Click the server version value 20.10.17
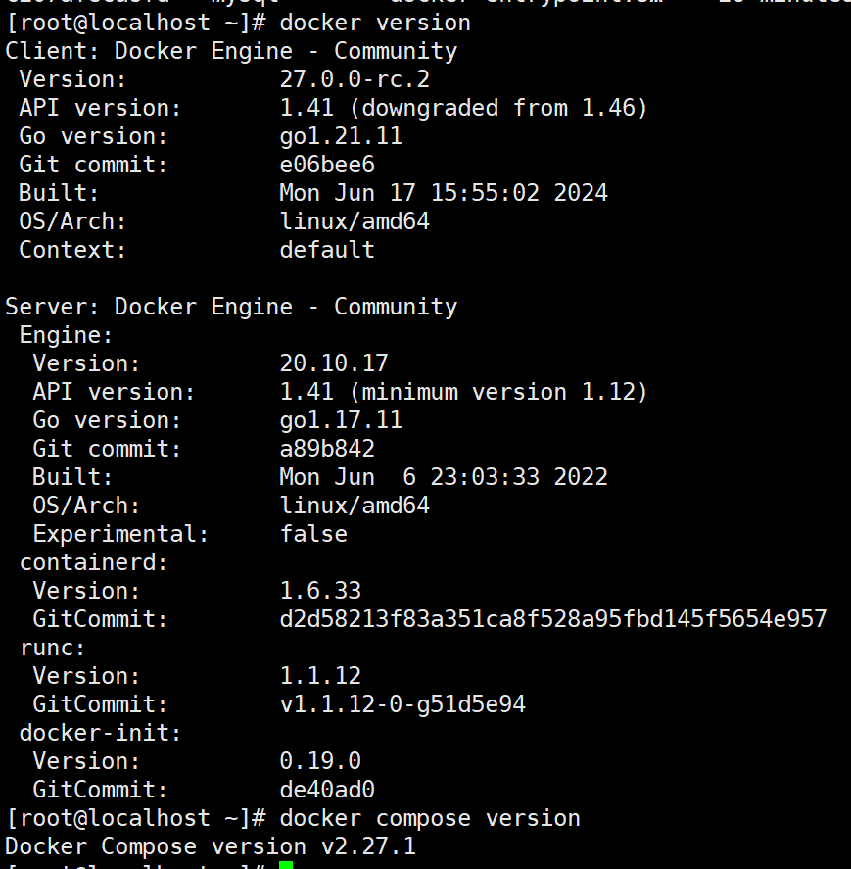Image resolution: width=851 pixels, height=869 pixels. click(x=334, y=363)
